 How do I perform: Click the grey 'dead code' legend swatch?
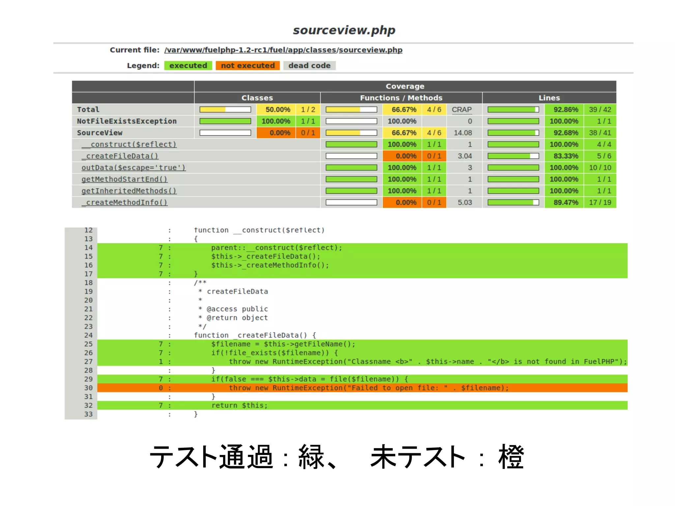(x=309, y=66)
